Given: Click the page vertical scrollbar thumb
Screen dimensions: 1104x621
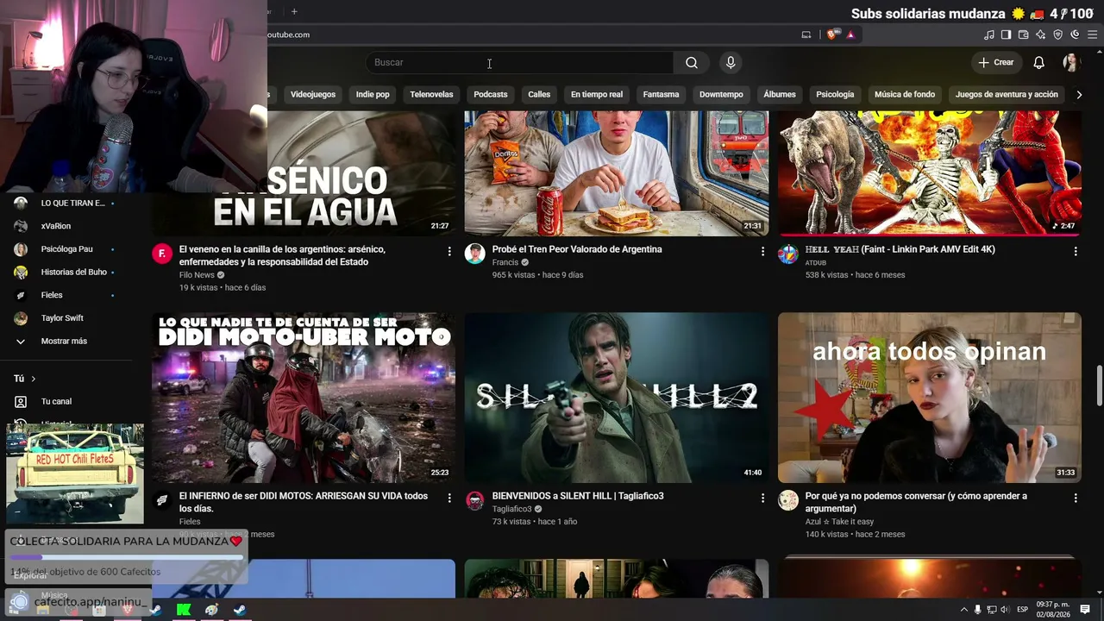Looking at the screenshot, I should [x=1099, y=385].
